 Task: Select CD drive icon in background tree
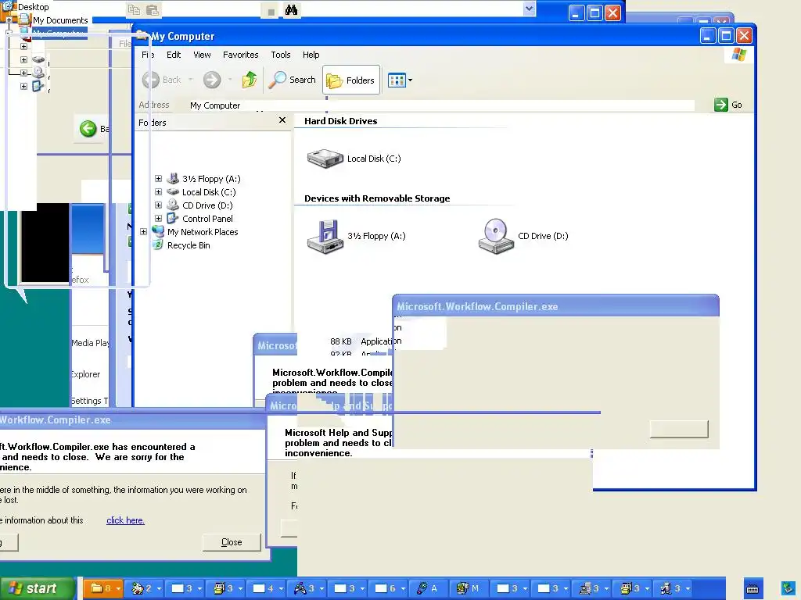38,73
